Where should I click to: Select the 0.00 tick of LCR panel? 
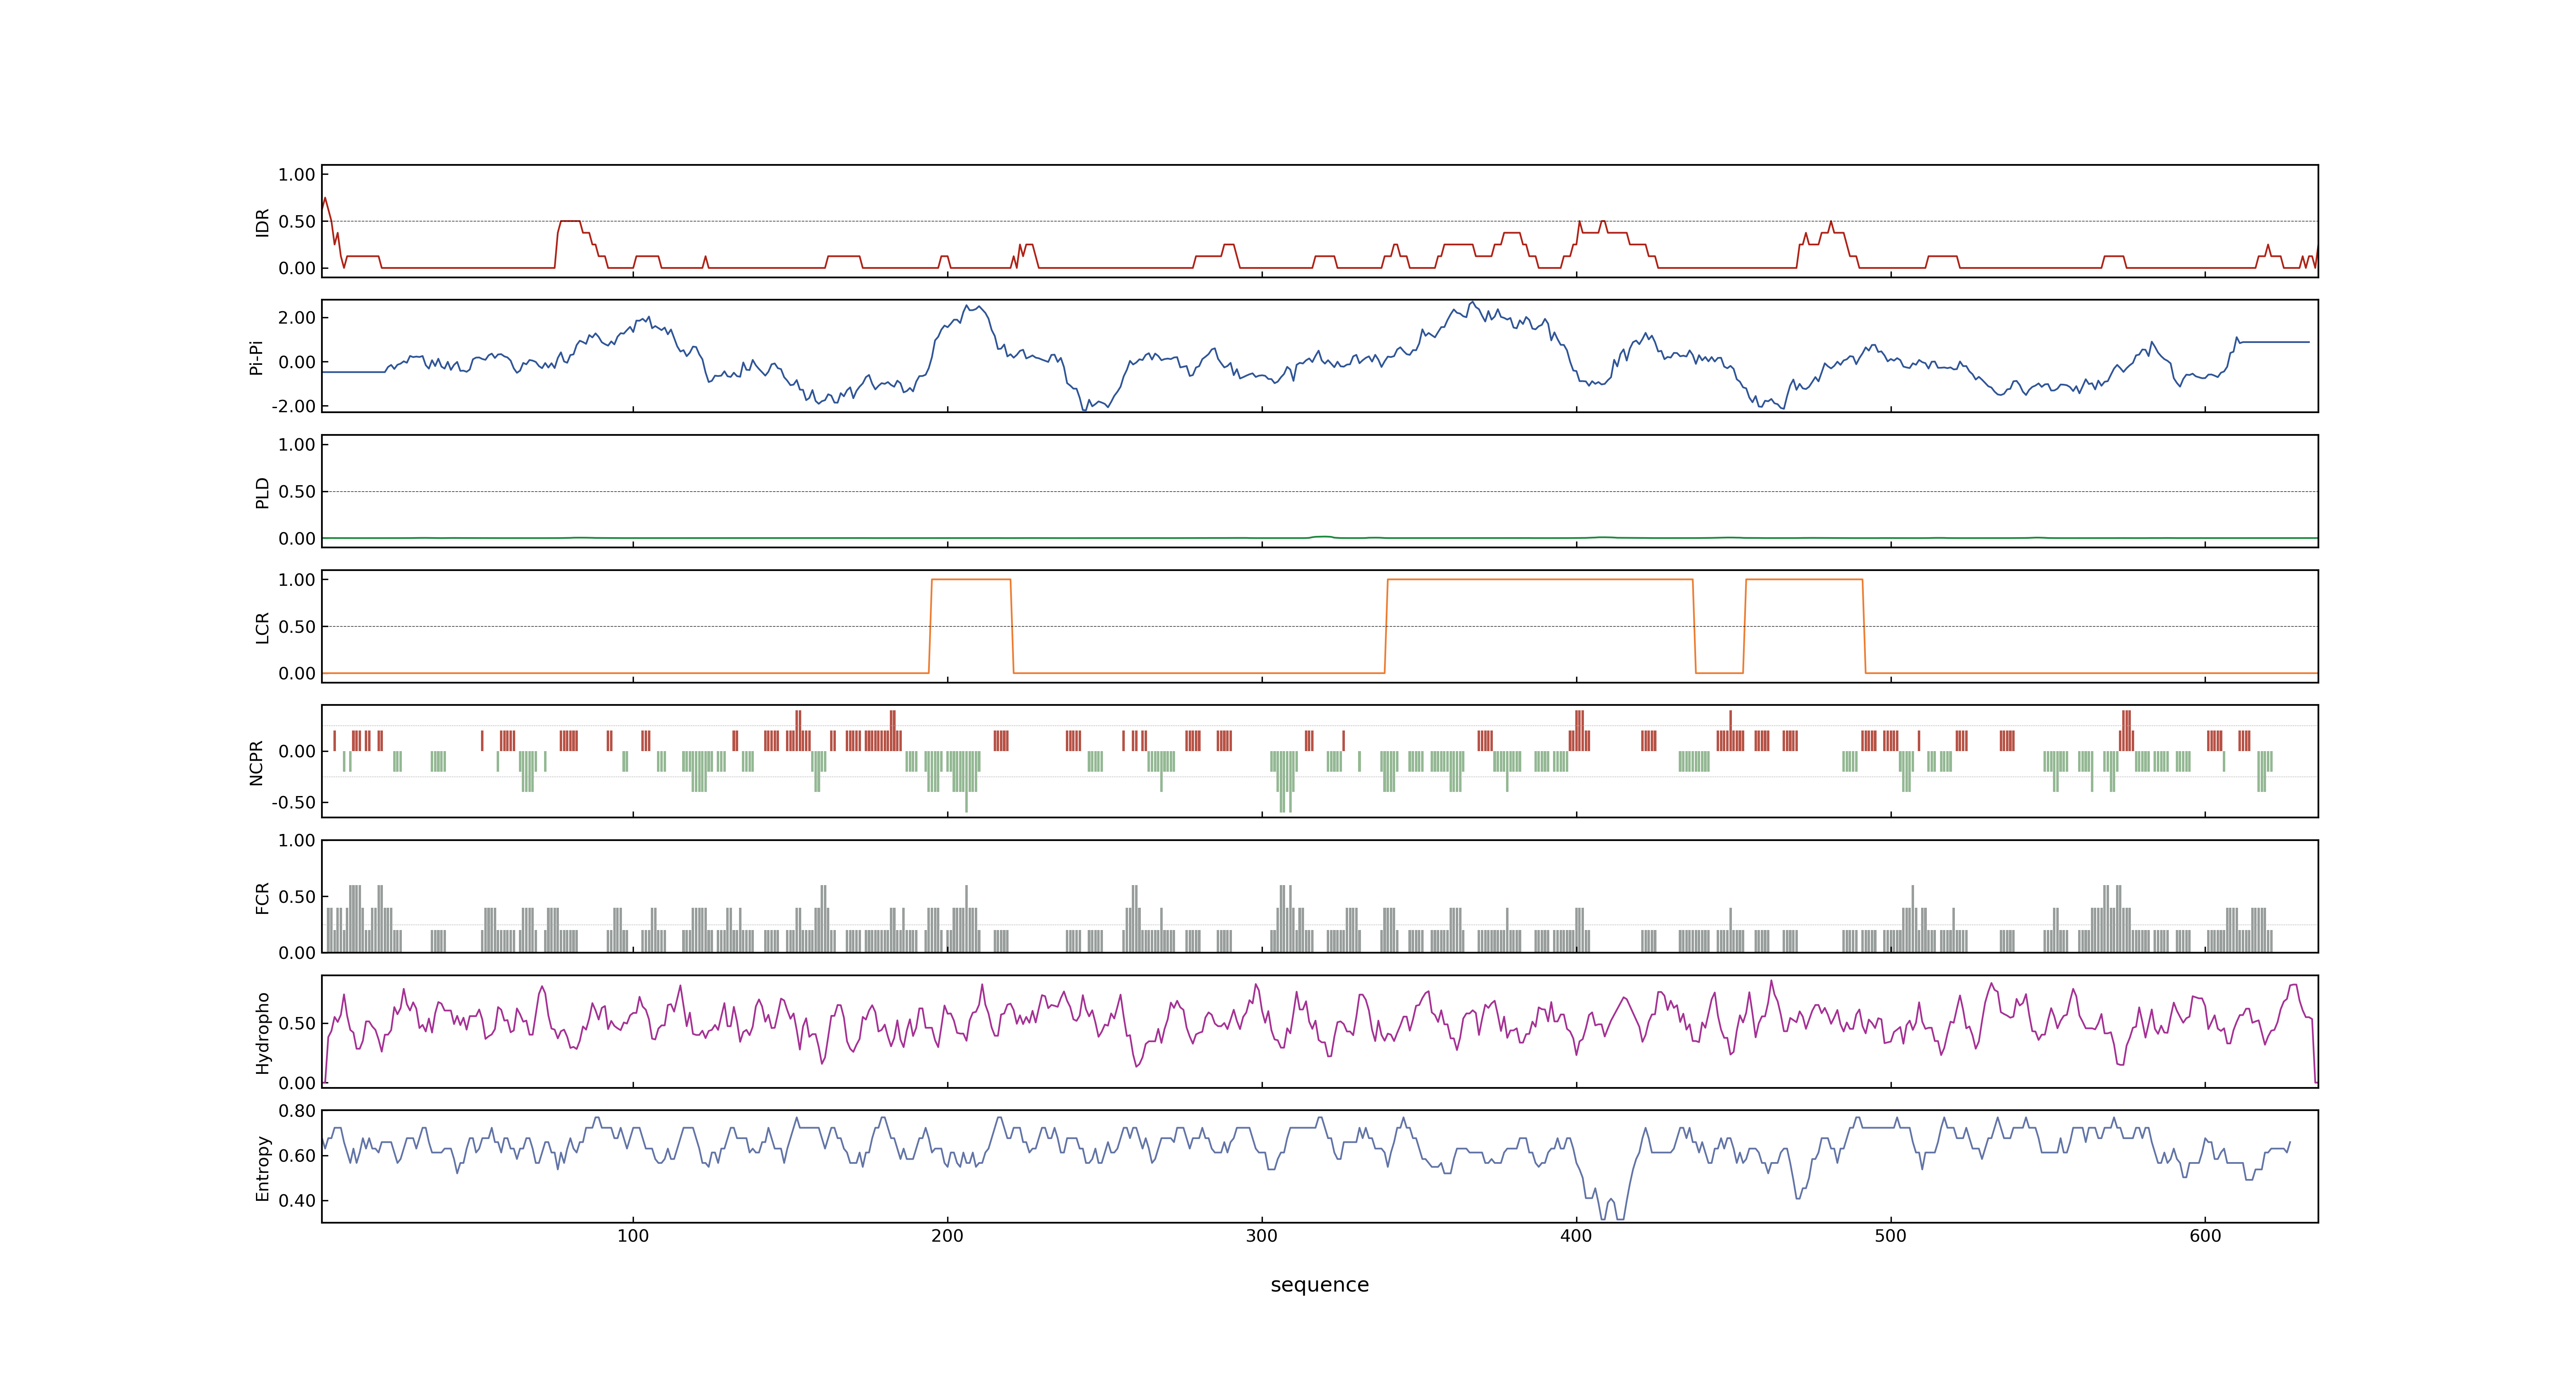coord(297,674)
